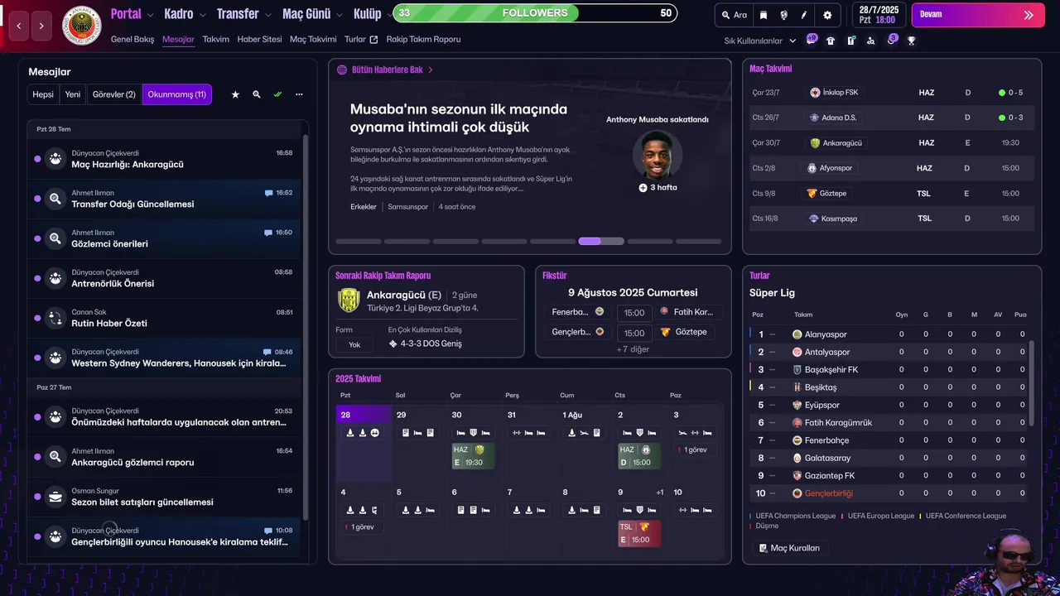This screenshot has height=596, width=1060.
Task: Open the scouting people-search shortcut icon
Action: click(870, 41)
